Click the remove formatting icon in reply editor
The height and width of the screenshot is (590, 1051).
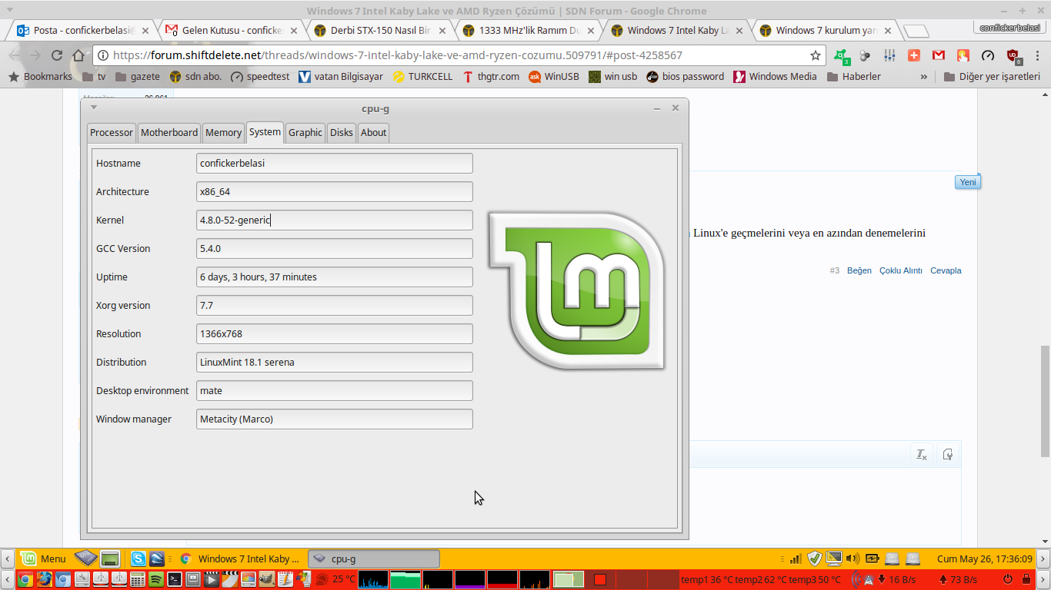[921, 454]
